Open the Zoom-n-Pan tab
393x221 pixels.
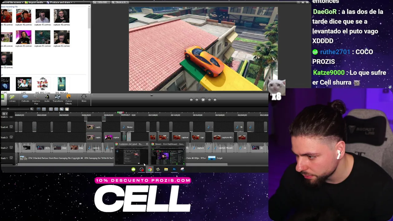[x=36, y=99]
